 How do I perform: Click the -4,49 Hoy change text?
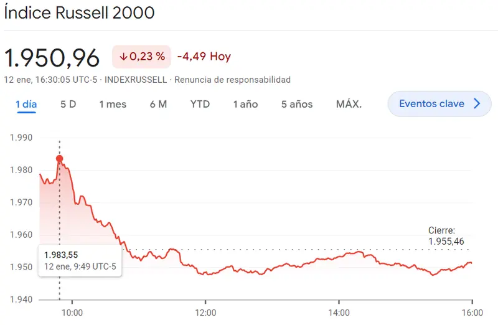204,57
